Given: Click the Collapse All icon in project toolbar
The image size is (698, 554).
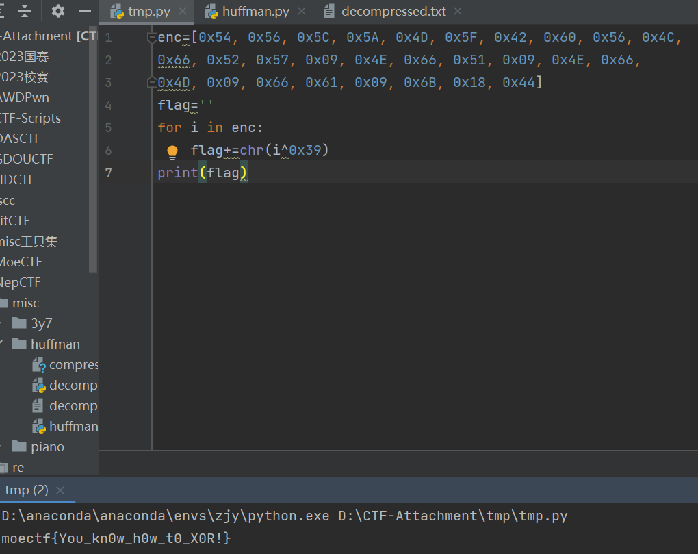Looking at the screenshot, I should (x=25, y=11).
